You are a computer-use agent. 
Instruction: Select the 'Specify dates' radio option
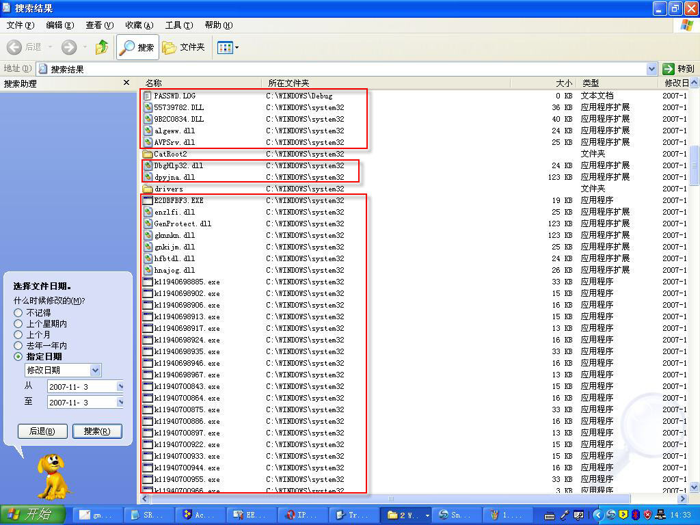pos(18,356)
